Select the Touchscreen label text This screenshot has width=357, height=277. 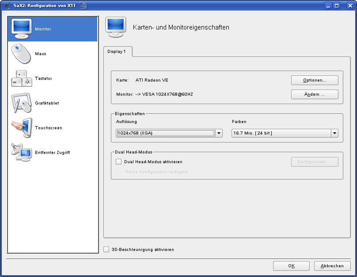(49, 128)
